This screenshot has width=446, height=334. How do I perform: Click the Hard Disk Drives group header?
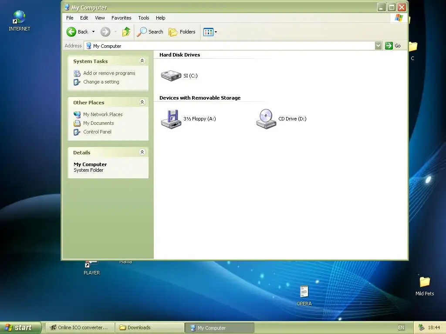[x=180, y=55]
